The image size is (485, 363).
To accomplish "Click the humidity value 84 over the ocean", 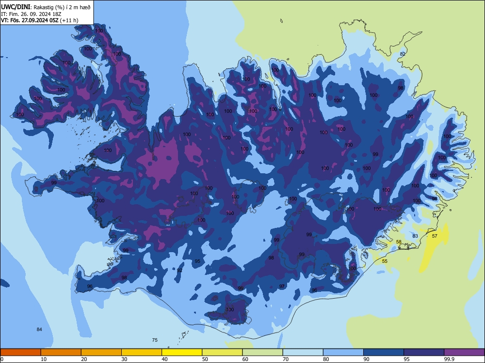I will tap(39, 329).
